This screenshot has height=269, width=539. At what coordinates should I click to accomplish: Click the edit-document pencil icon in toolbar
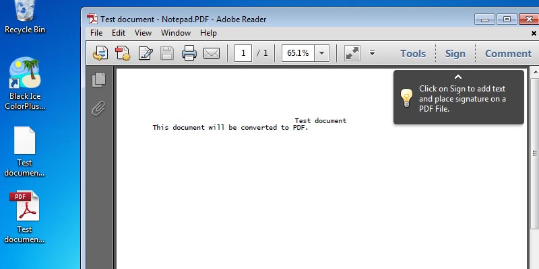tap(145, 53)
